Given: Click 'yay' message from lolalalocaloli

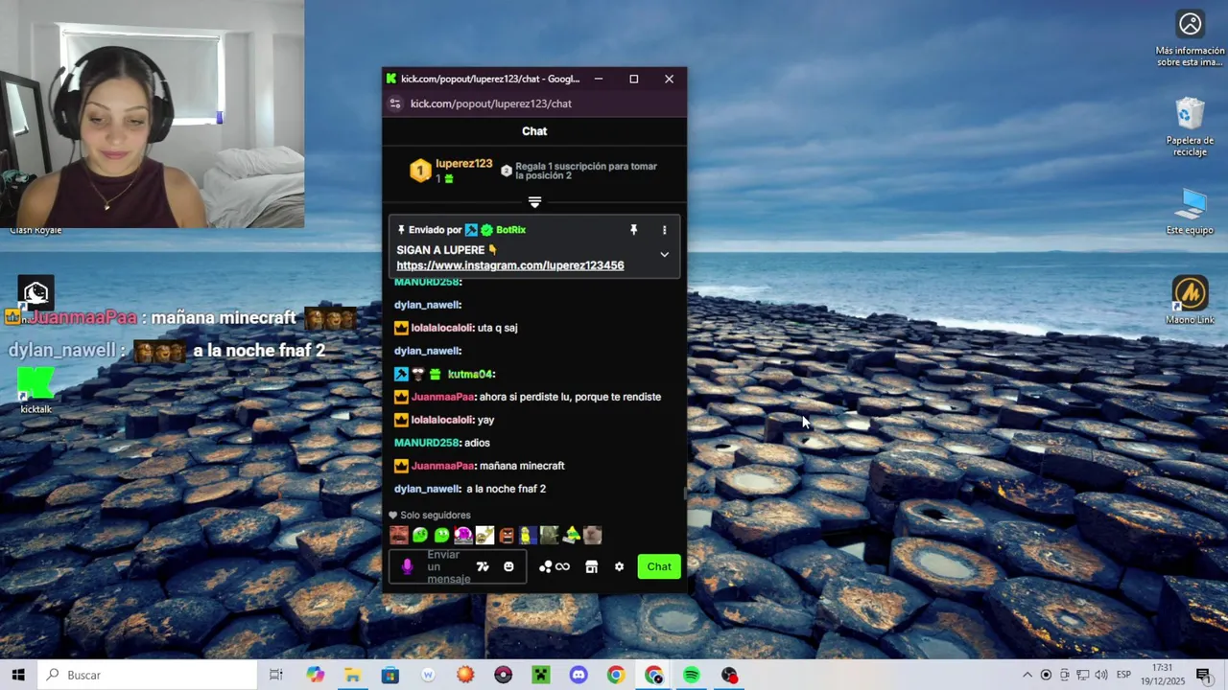Looking at the screenshot, I should pos(486,420).
